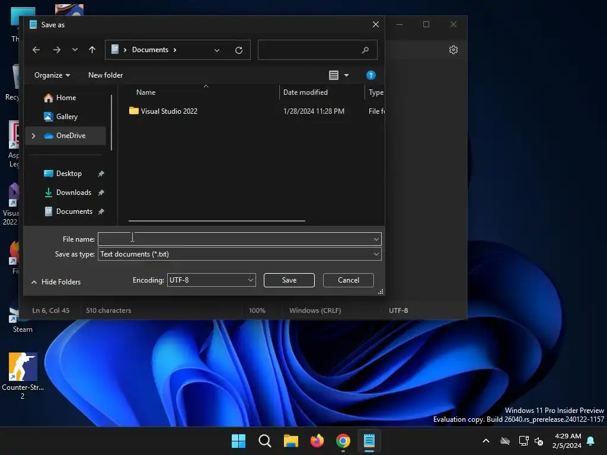Click muted volume tray icon
Screen dimensions: 607x455
pyautogui.click(x=539, y=441)
